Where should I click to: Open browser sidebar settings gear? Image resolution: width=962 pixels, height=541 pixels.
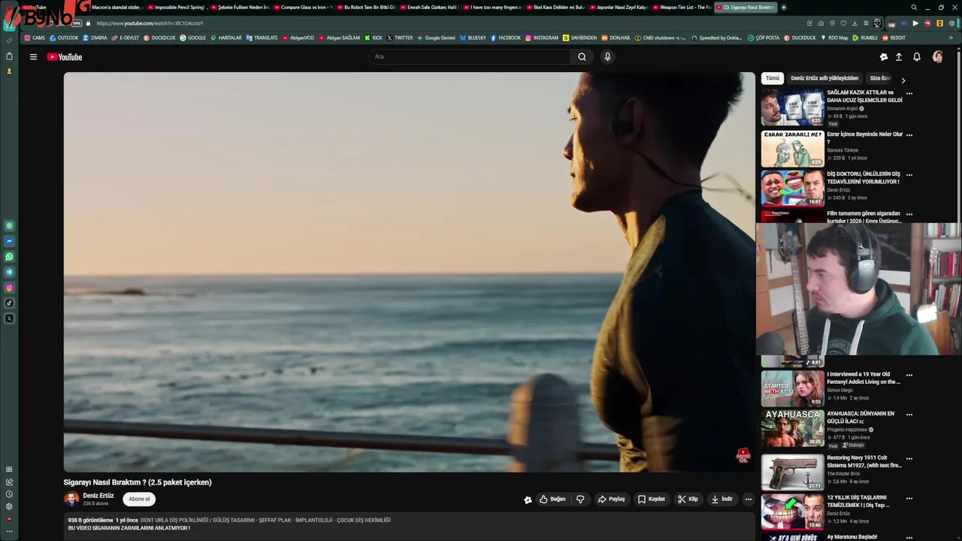(x=9, y=506)
